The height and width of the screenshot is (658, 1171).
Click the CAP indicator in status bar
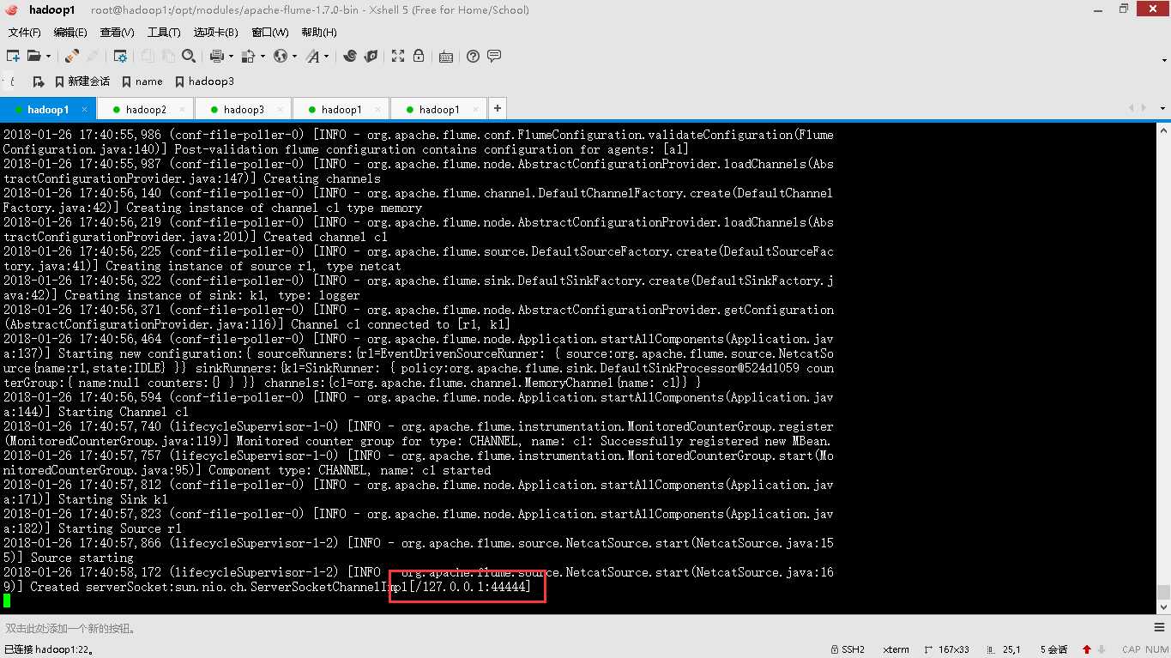click(x=1131, y=649)
